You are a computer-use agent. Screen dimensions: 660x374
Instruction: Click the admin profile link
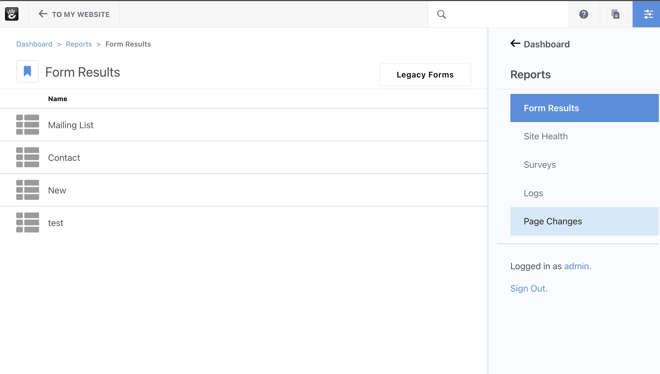pos(576,266)
